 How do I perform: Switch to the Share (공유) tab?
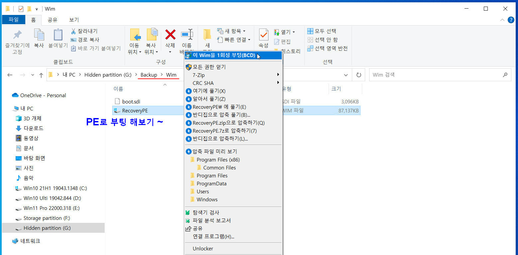pos(52,20)
